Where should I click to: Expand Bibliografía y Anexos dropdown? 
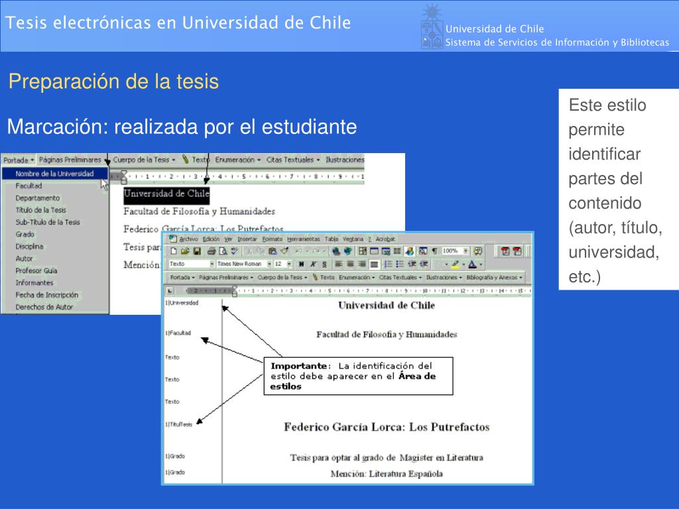pyautogui.click(x=494, y=278)
